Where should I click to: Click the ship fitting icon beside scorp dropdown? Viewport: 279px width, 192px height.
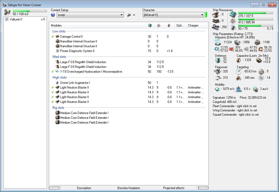[129, 15]
